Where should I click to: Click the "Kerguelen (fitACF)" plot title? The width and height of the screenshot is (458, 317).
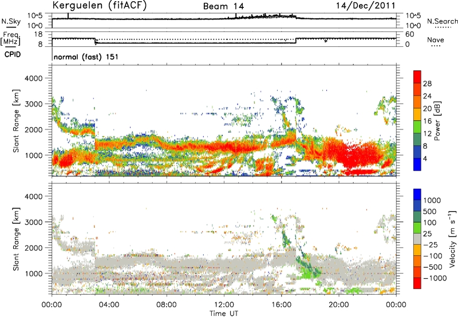tap(100, 5)
